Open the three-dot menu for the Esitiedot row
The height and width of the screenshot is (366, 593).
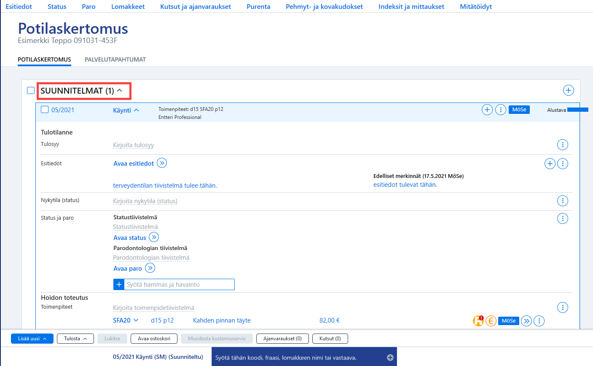click(563, 164)
